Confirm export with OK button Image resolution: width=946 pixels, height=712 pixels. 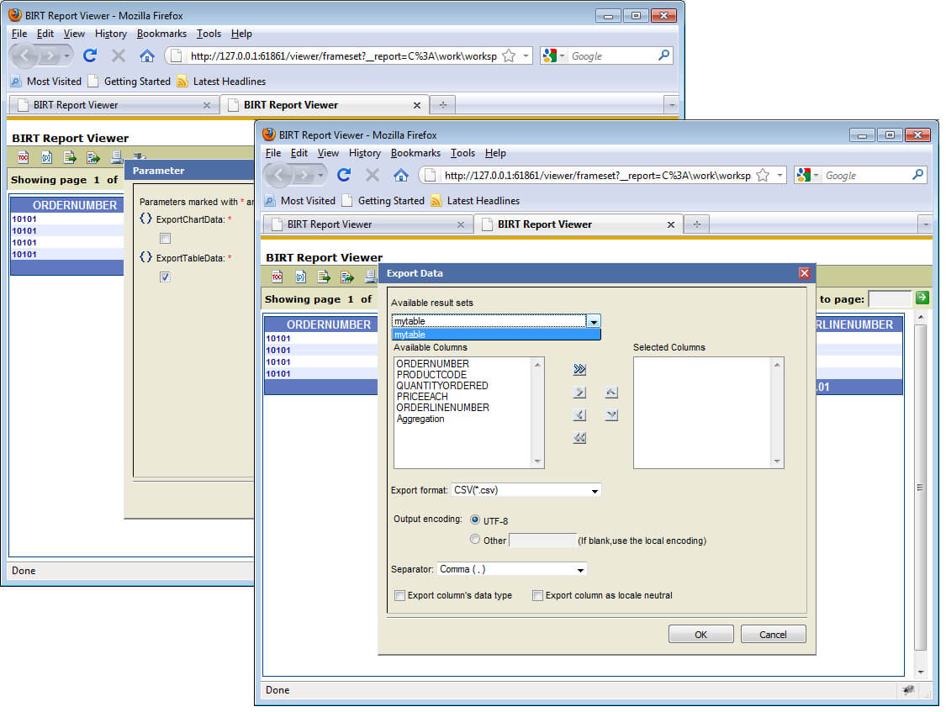tap(700, 634)
